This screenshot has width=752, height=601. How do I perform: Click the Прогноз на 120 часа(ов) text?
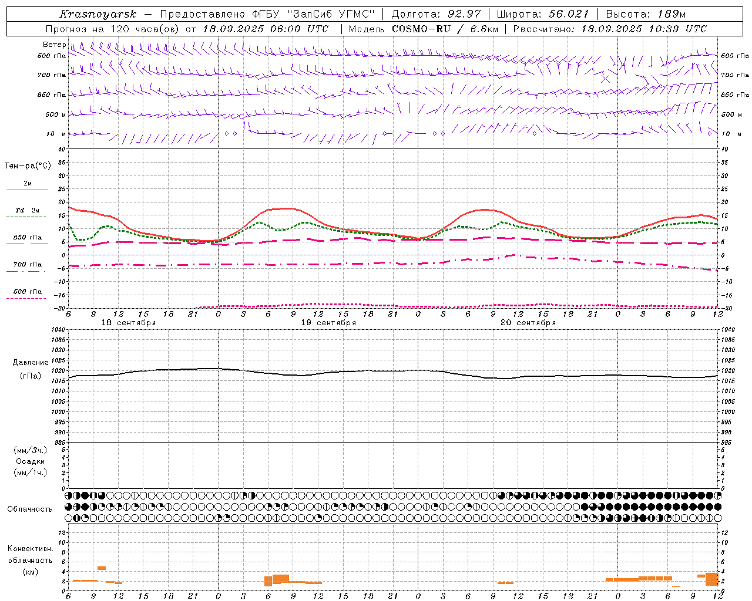(x=113, y=29)
